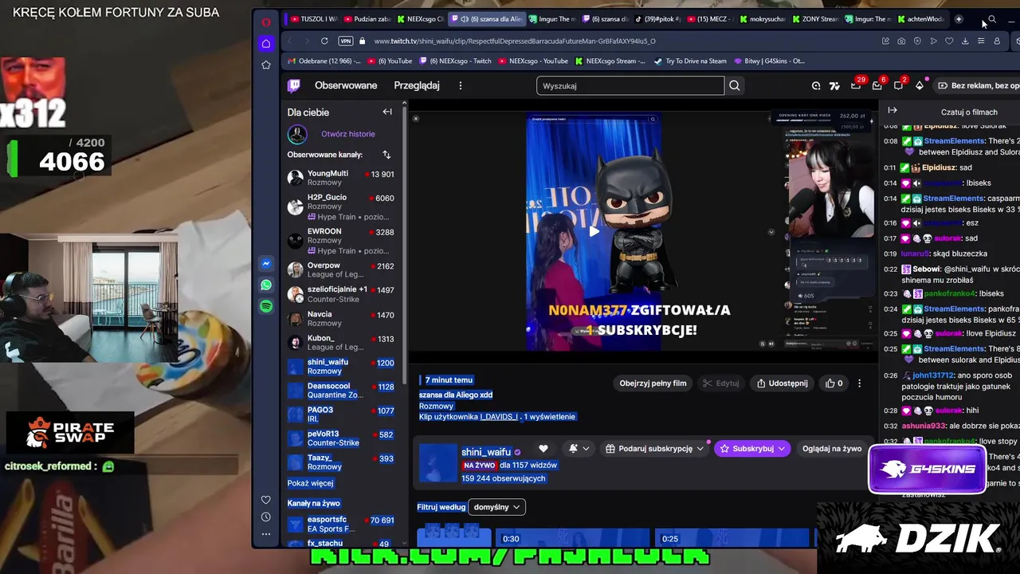Open YoungMulti channel in sidebar
This screenshot has width=1020, height=574.
341,178
